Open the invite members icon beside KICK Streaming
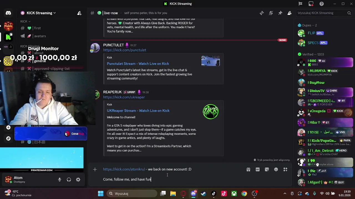Screen dimensions: 355x199 (x=79, y=13)
